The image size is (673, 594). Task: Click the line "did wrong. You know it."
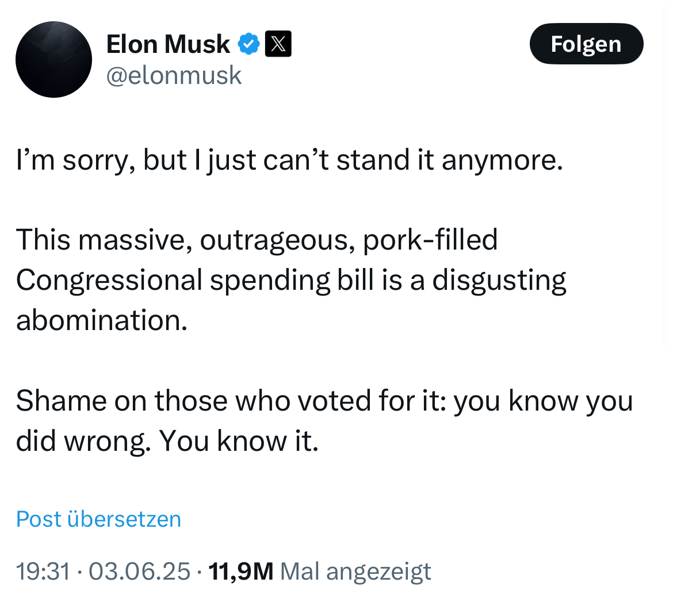click(x=167, y=440)
